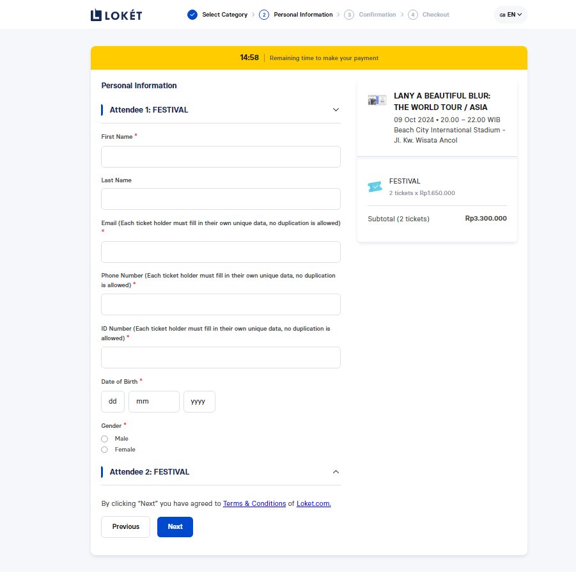
Task: Click the dd day-of-birth field
Action: pyautogui.click(x=113, y=402)
